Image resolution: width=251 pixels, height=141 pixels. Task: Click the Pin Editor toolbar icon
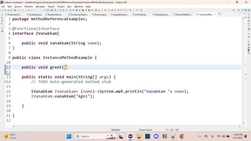point(141,10)
